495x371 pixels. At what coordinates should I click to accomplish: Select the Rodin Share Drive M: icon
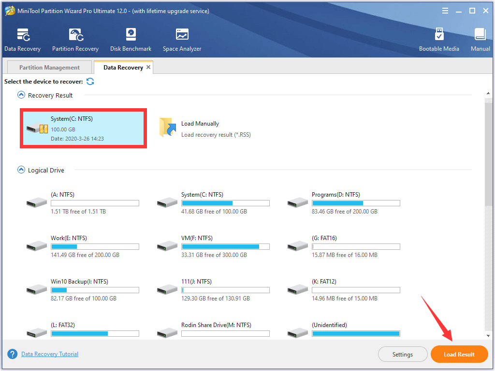(x=167, y=333)
